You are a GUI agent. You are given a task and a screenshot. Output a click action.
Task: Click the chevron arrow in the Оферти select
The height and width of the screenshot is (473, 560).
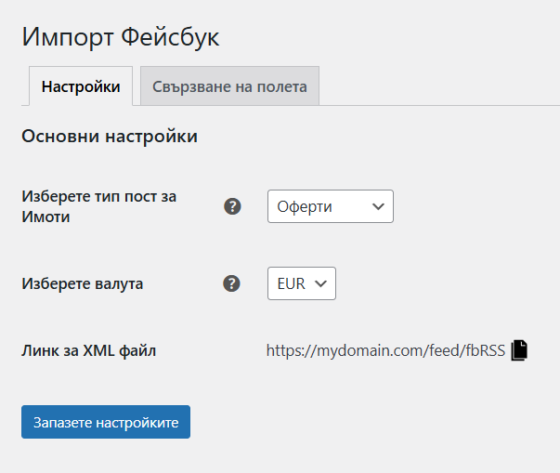click(378, 206)
